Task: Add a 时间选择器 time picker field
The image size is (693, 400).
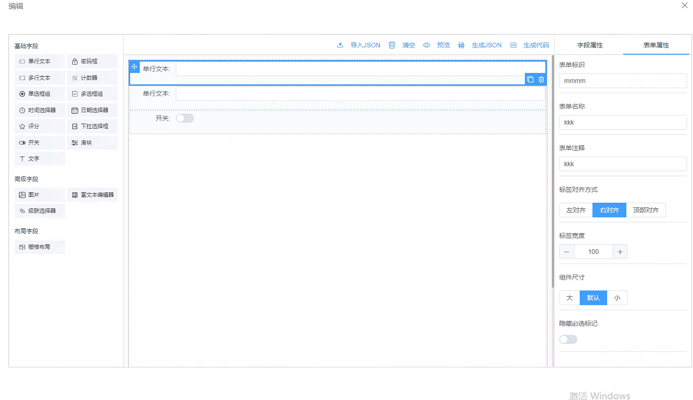Action: (40, 110)
